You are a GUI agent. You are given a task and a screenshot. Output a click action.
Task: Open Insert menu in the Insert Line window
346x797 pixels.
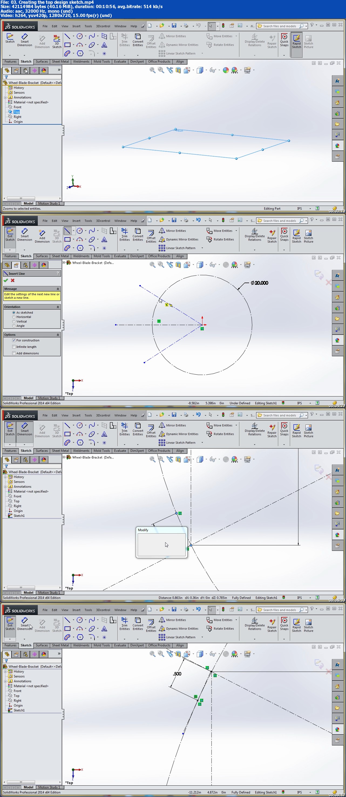click(x=76, y=221)
